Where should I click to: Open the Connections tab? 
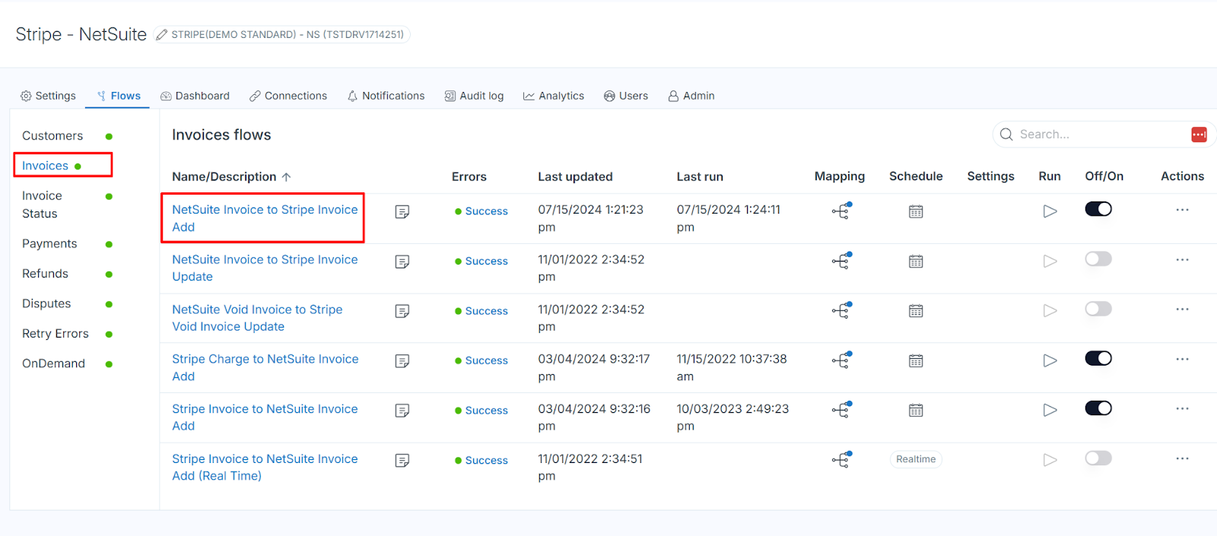click(x=288, y=96)
